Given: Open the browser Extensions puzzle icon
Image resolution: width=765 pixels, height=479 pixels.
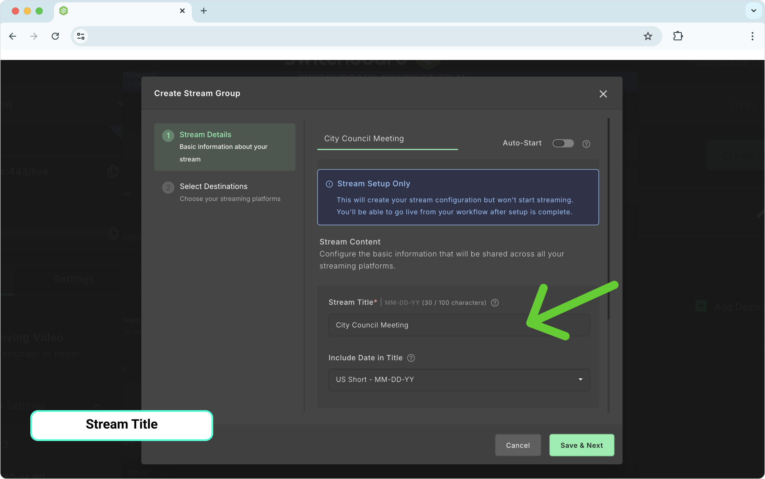Looking at the screenshot, I should (677, 36).
